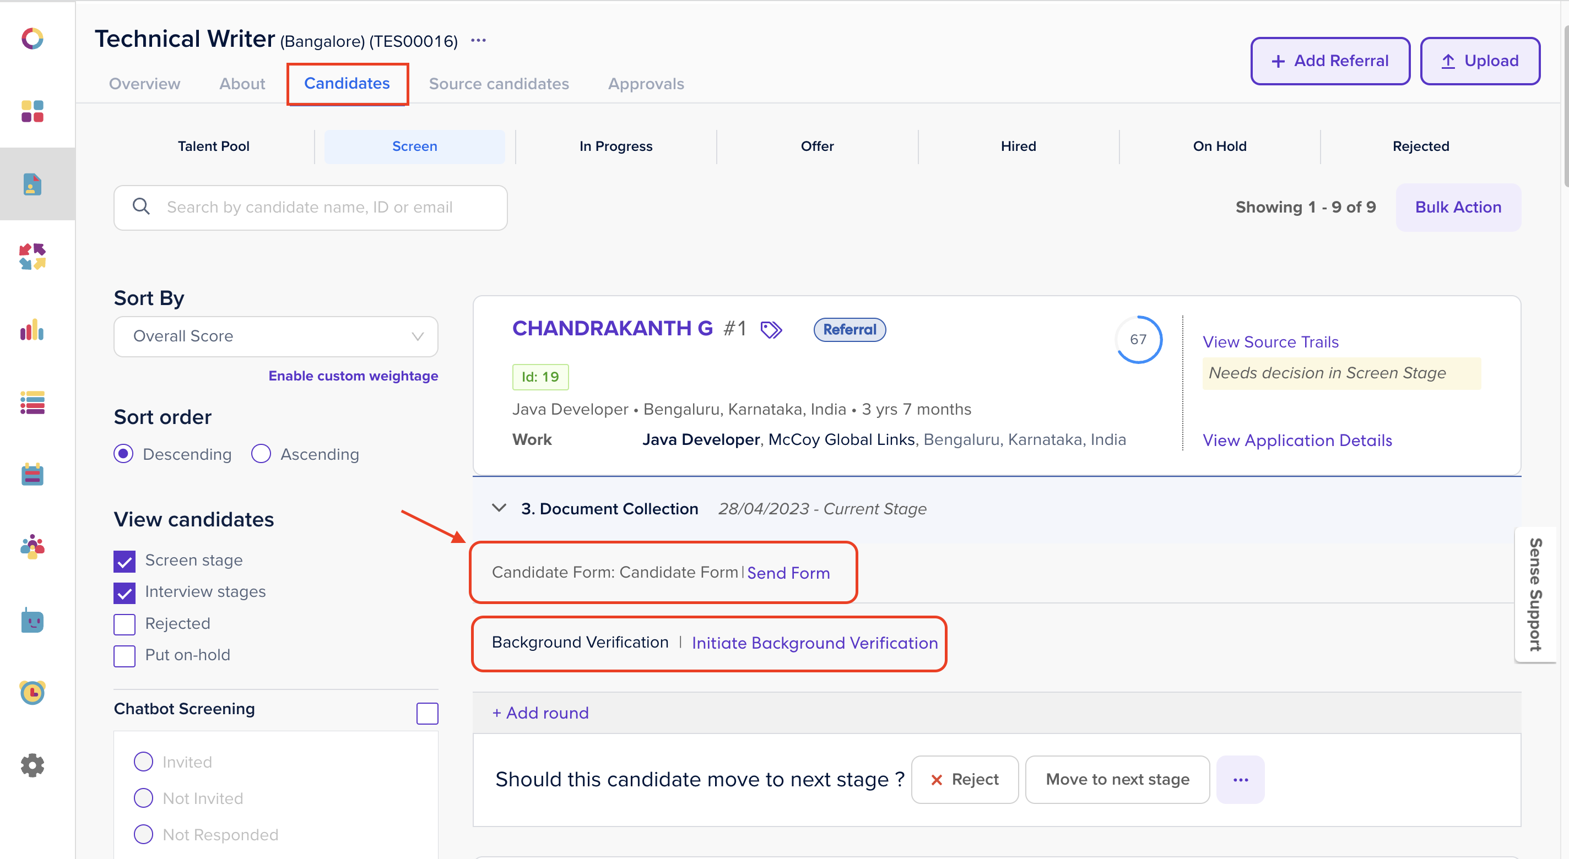Open the Source candidates tab
Screen dimensions: 1569x859
[x=498, y=84]
